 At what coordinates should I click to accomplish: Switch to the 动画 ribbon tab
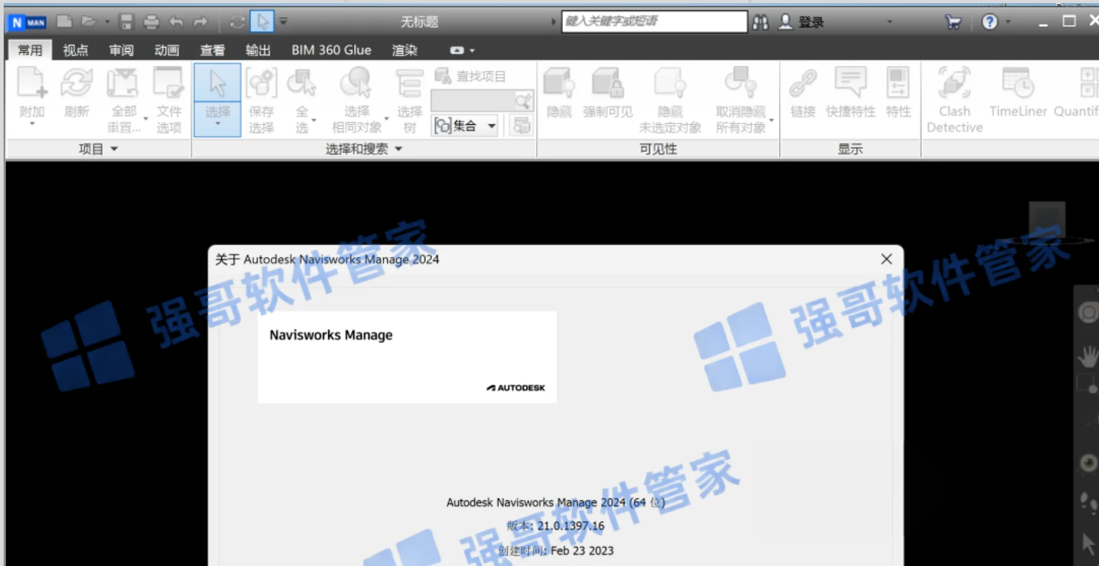(167, 50)
